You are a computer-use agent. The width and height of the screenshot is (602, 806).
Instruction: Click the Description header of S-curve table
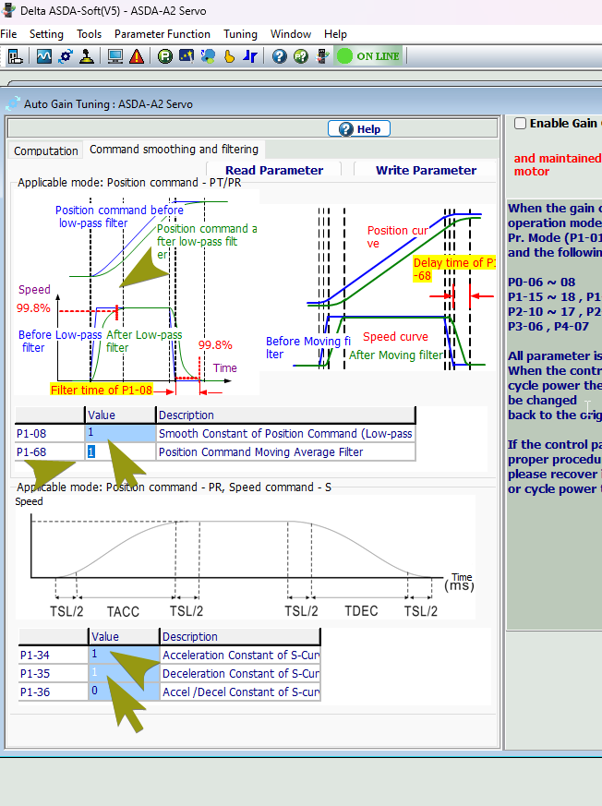click(x=240, y=636)
